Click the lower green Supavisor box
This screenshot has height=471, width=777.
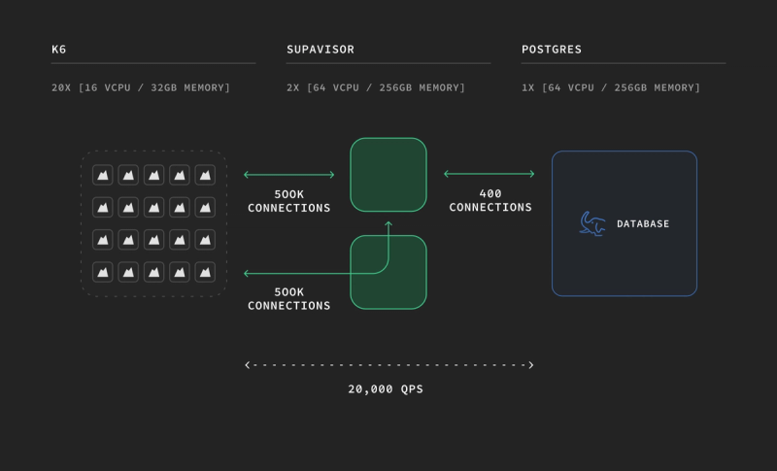[x=388, y=272]
